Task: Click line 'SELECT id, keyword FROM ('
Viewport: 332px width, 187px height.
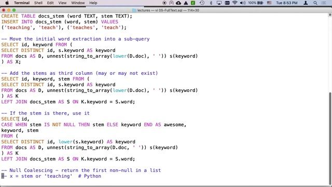Action: [x=37, y=45]
